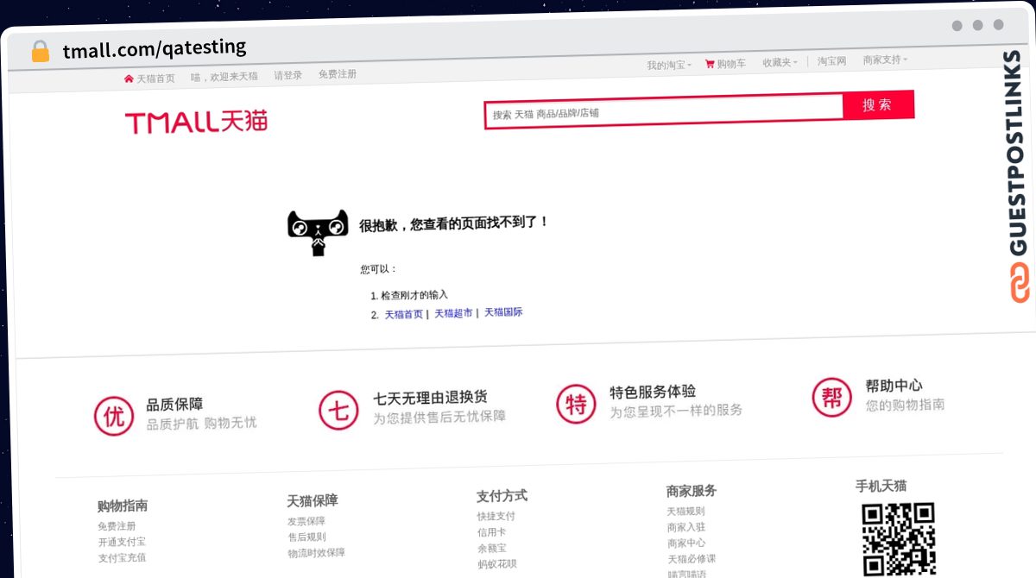Viewport: 1036px width, 578px height.
Task: Focus the 搜索 天猫 商品/品牌/店铺 search field
Action: click(x=664, y=111)
